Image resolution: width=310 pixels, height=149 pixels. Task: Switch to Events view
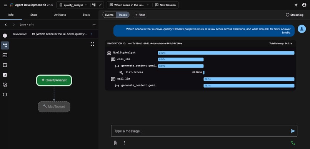tap(109, 15)
